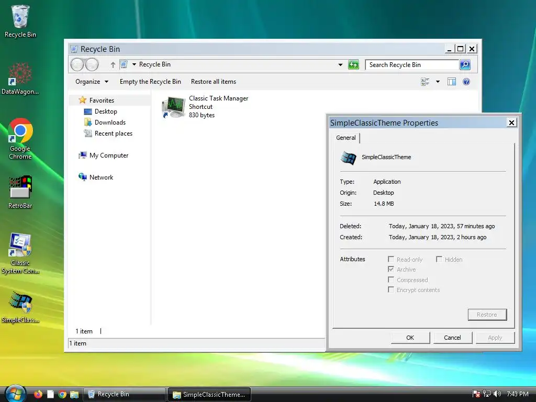Select the Classic Task Manager shortcut file

pos(205,107)
